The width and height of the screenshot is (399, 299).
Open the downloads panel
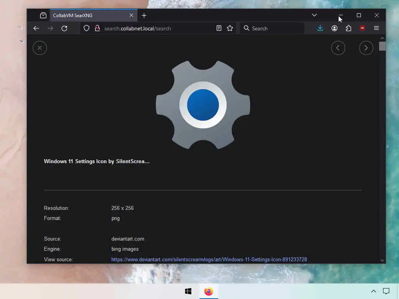tap(320, 28)
